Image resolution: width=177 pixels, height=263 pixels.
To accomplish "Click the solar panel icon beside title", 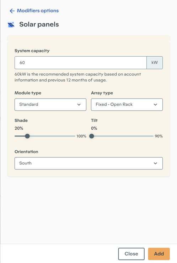I will click(11, 25).
